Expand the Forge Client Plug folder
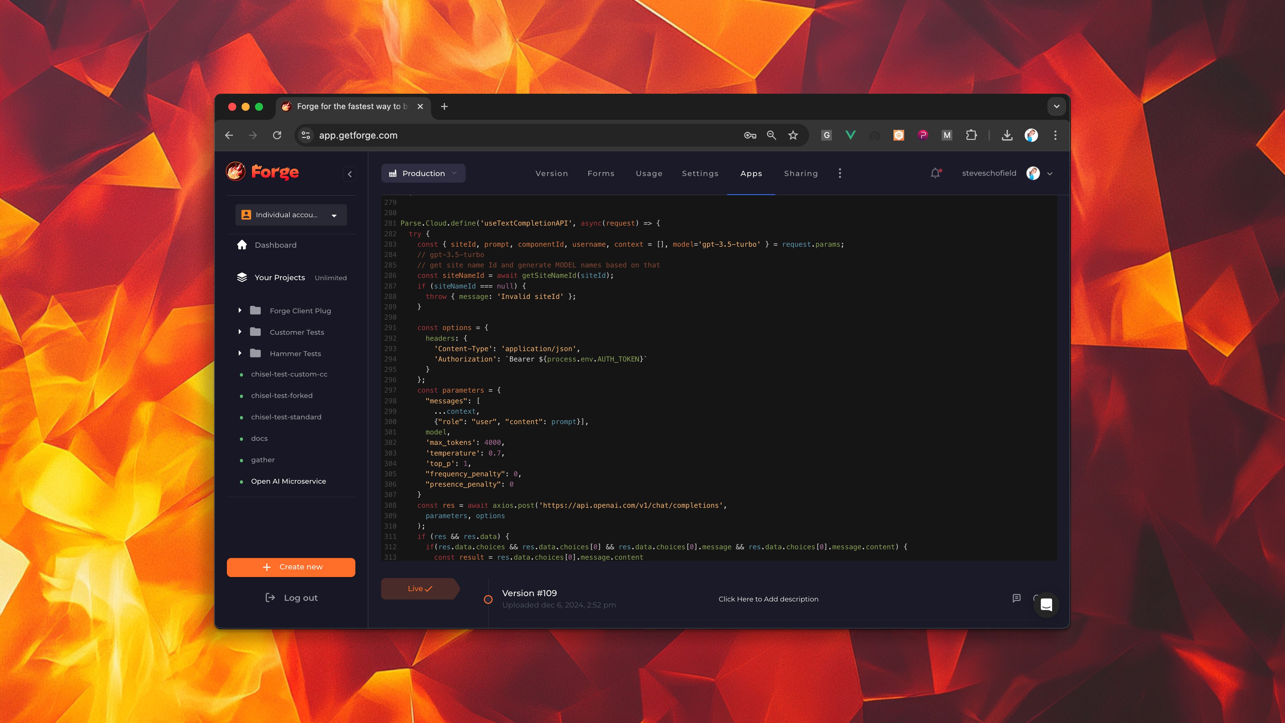This screenshot has width=1285, height=723. (x=240, y=310)
